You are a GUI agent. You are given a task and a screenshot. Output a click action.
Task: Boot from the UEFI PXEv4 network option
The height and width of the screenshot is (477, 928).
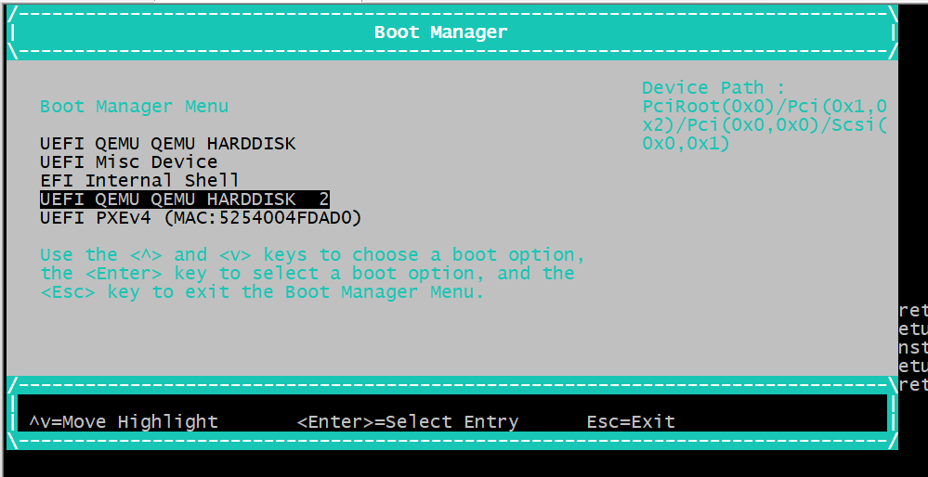click(x=201, y=218)
